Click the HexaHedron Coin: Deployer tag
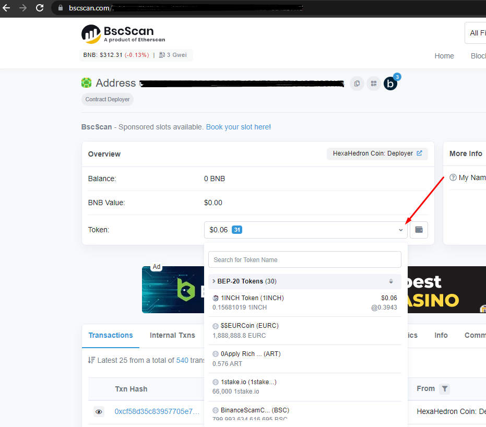This screenshot has width=486, height=427. pos(377,153)
